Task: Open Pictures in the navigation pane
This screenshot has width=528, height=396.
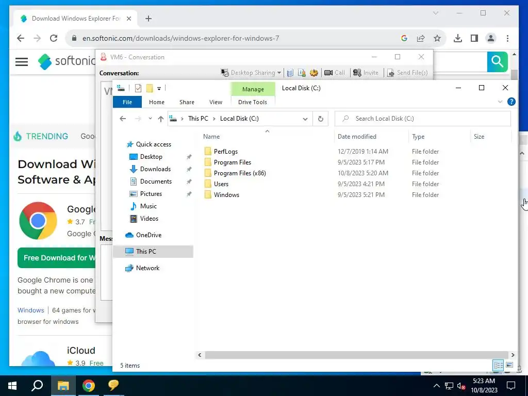Action: pos(151,194)
